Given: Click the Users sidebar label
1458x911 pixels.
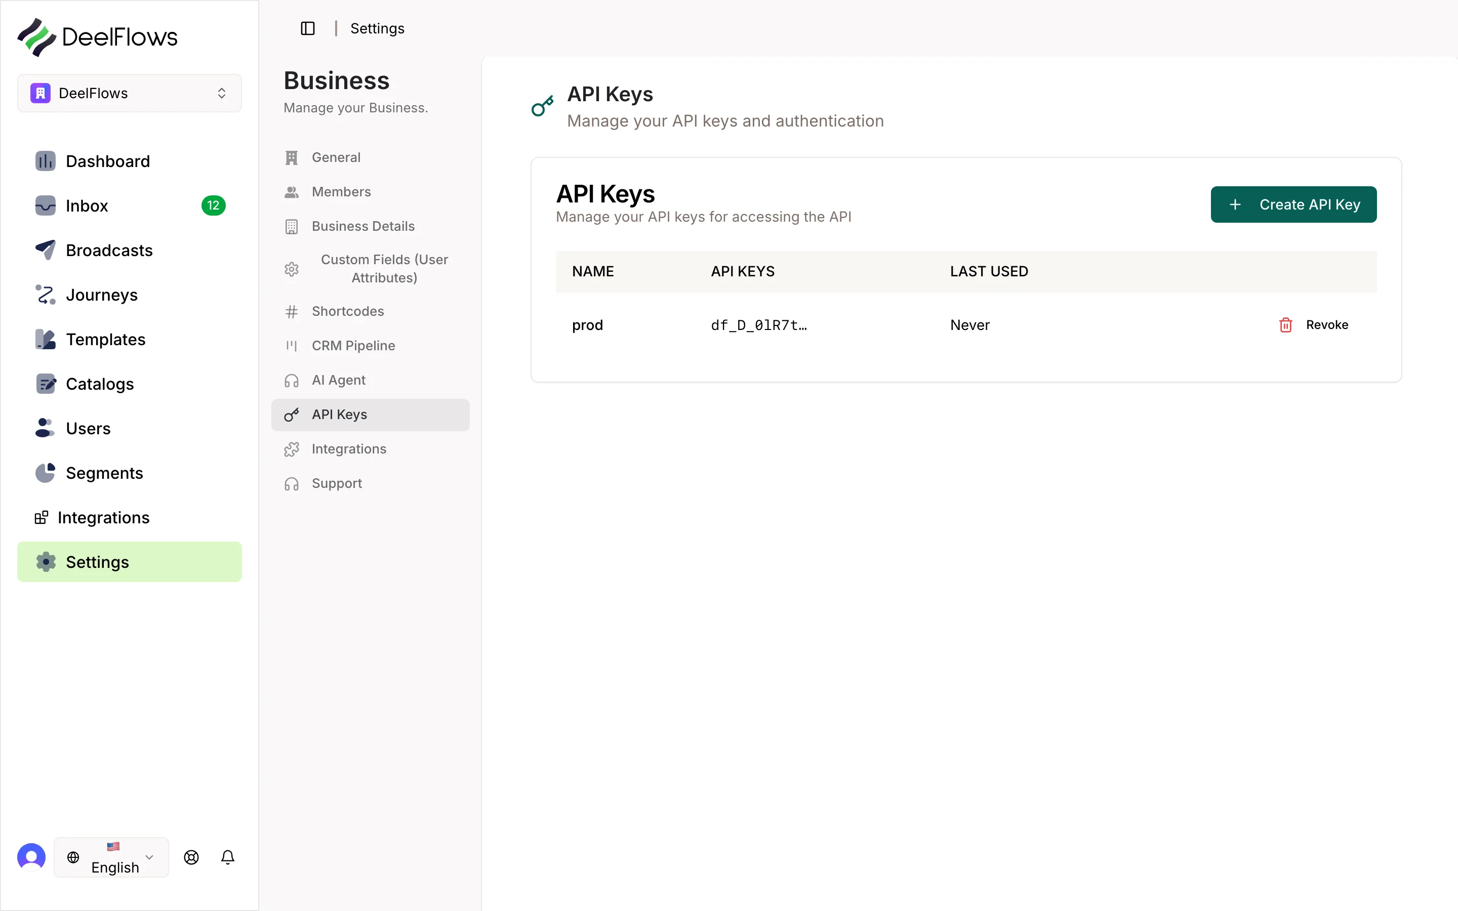Looking at the screenshot, I should [x=88, y=428].
